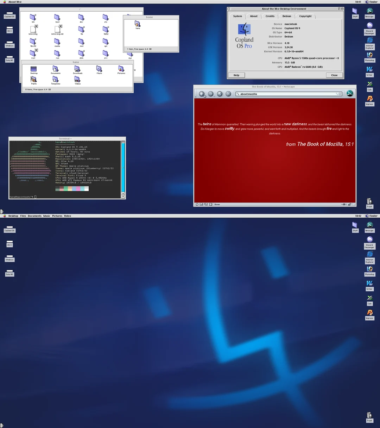Image resolution: width=380 pixels, height=428 pixels.
Task: Open the Trash icon
Action: tap(369, 200)
